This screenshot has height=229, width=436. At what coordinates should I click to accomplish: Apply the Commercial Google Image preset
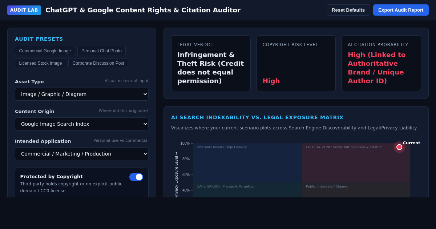coord(45,51)
